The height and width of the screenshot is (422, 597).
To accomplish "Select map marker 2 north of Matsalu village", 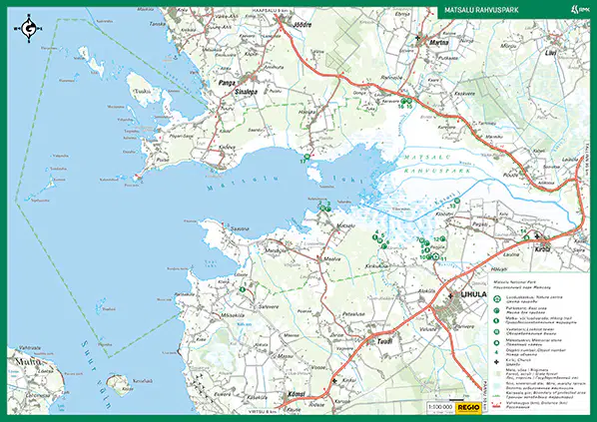I will (x=322, y=209).
